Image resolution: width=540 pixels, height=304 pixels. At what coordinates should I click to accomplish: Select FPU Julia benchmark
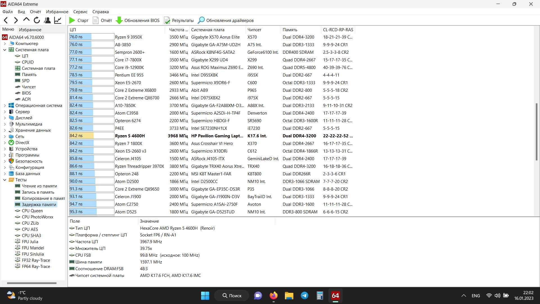tap(26, 242)
